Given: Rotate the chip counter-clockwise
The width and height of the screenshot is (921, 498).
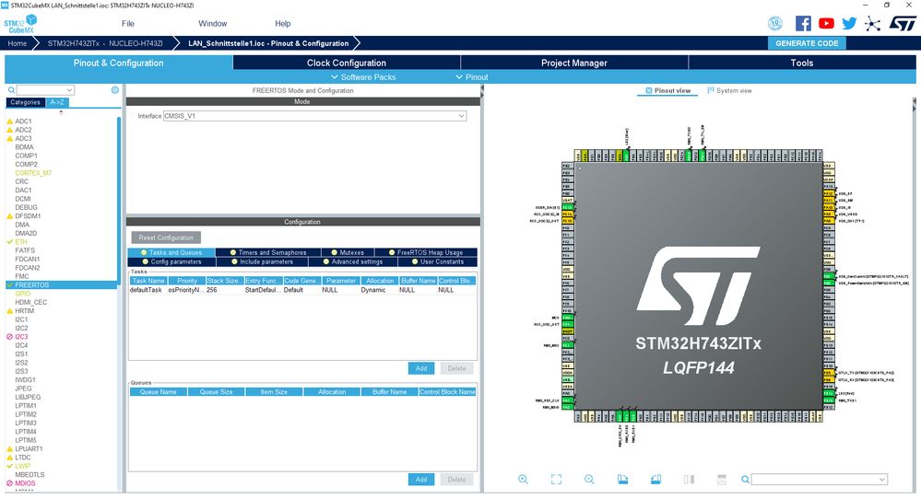Looking at the screenshot, I should tap(656, 480).
